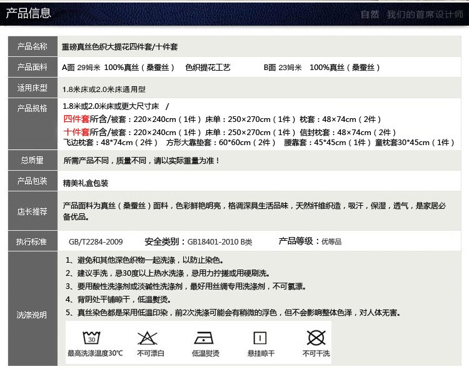The image size is (469, 369).
Task: Click the 产品信息 header title
Action: pyautogui.click(x=29, y=13)
